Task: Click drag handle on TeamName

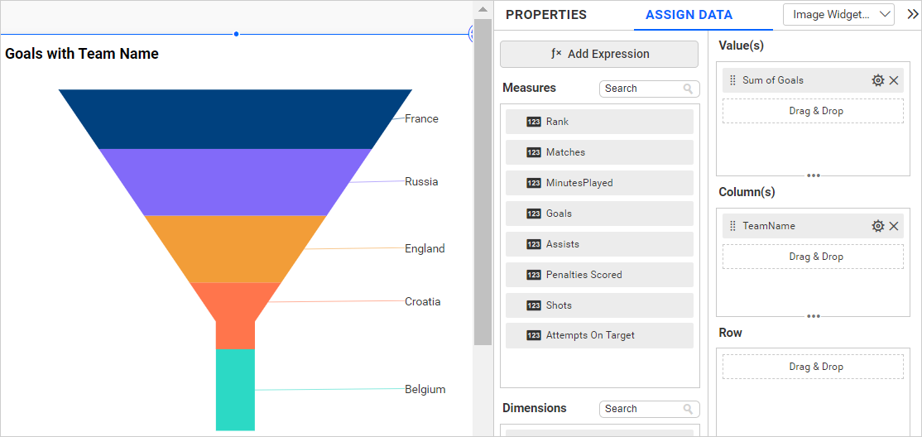Action: click(732, 226)
